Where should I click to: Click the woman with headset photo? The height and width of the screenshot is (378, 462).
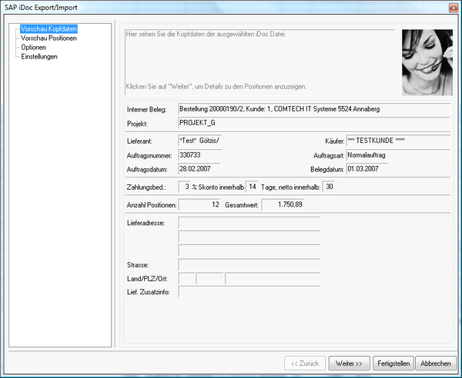point(427,62)
